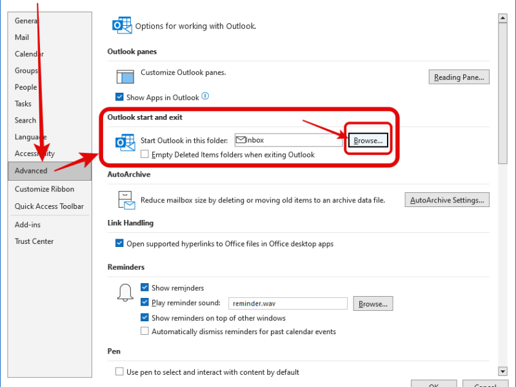Click the Reading Pane button
516x387 pixels.
point(459,77)
